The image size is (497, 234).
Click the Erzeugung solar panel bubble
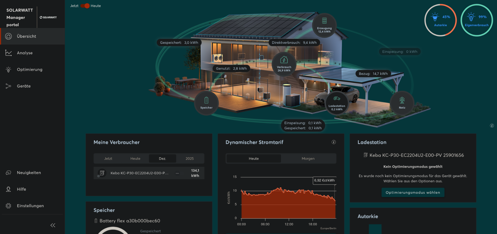point(324,25)
